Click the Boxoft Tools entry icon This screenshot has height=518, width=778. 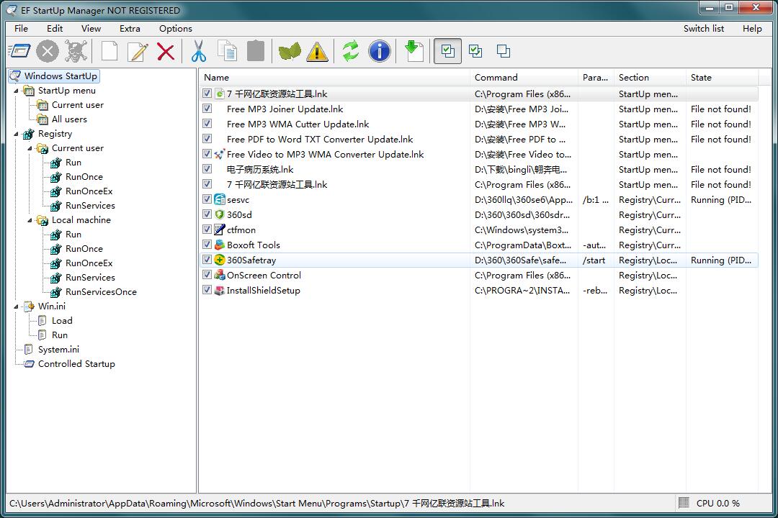tap(219, 245)
